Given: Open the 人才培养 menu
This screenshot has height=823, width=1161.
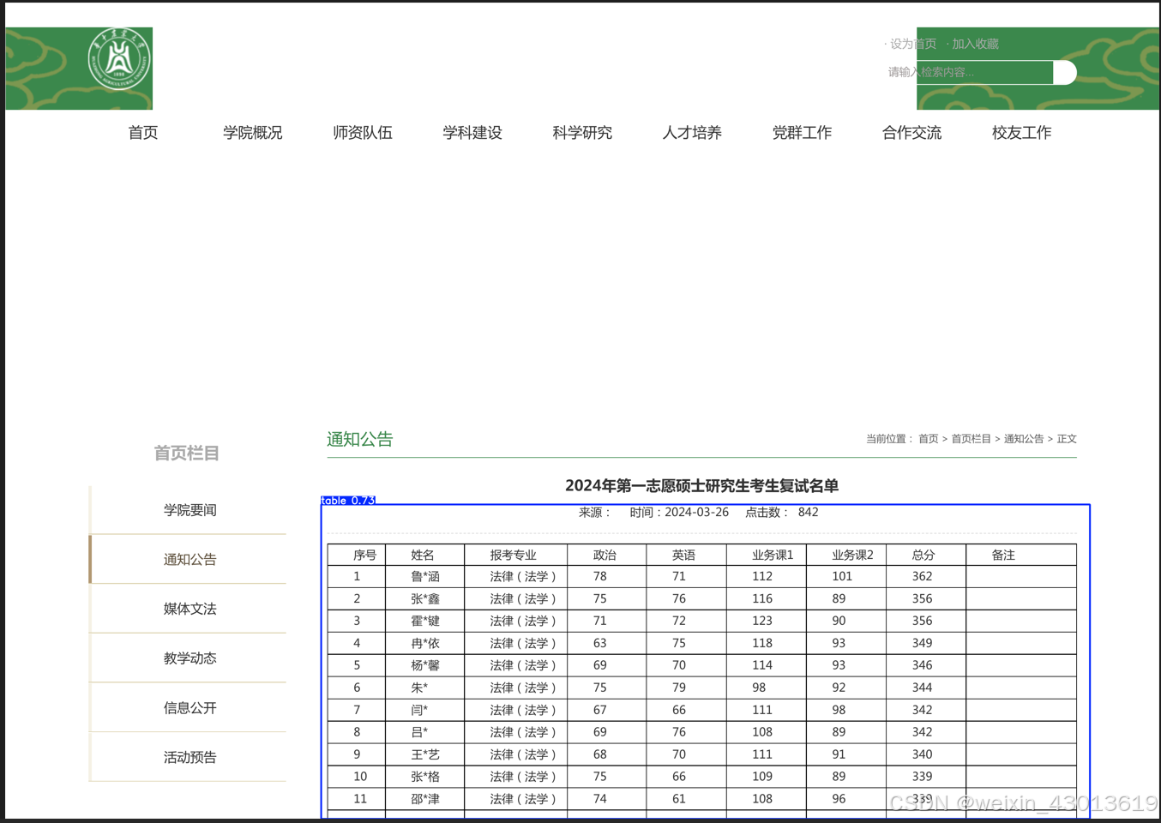Looking at the screenshot, I should pos(692,133).
